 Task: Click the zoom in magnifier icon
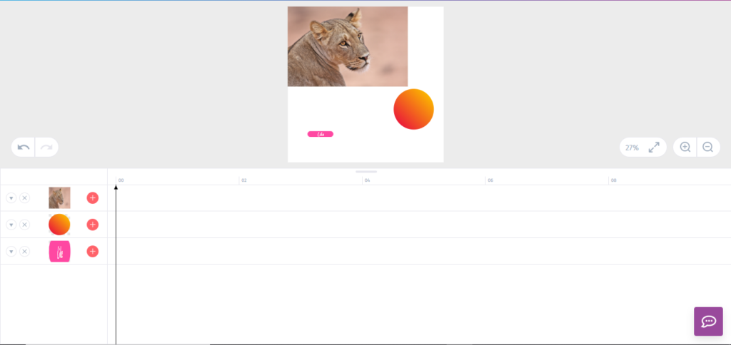685,147
